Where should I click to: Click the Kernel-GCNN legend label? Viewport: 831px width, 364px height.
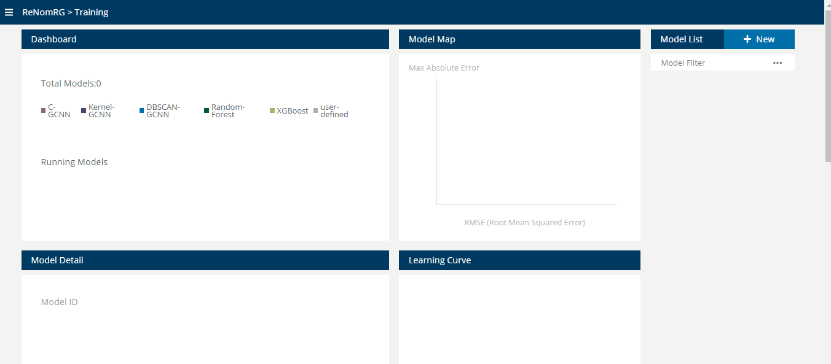point(101,111)
